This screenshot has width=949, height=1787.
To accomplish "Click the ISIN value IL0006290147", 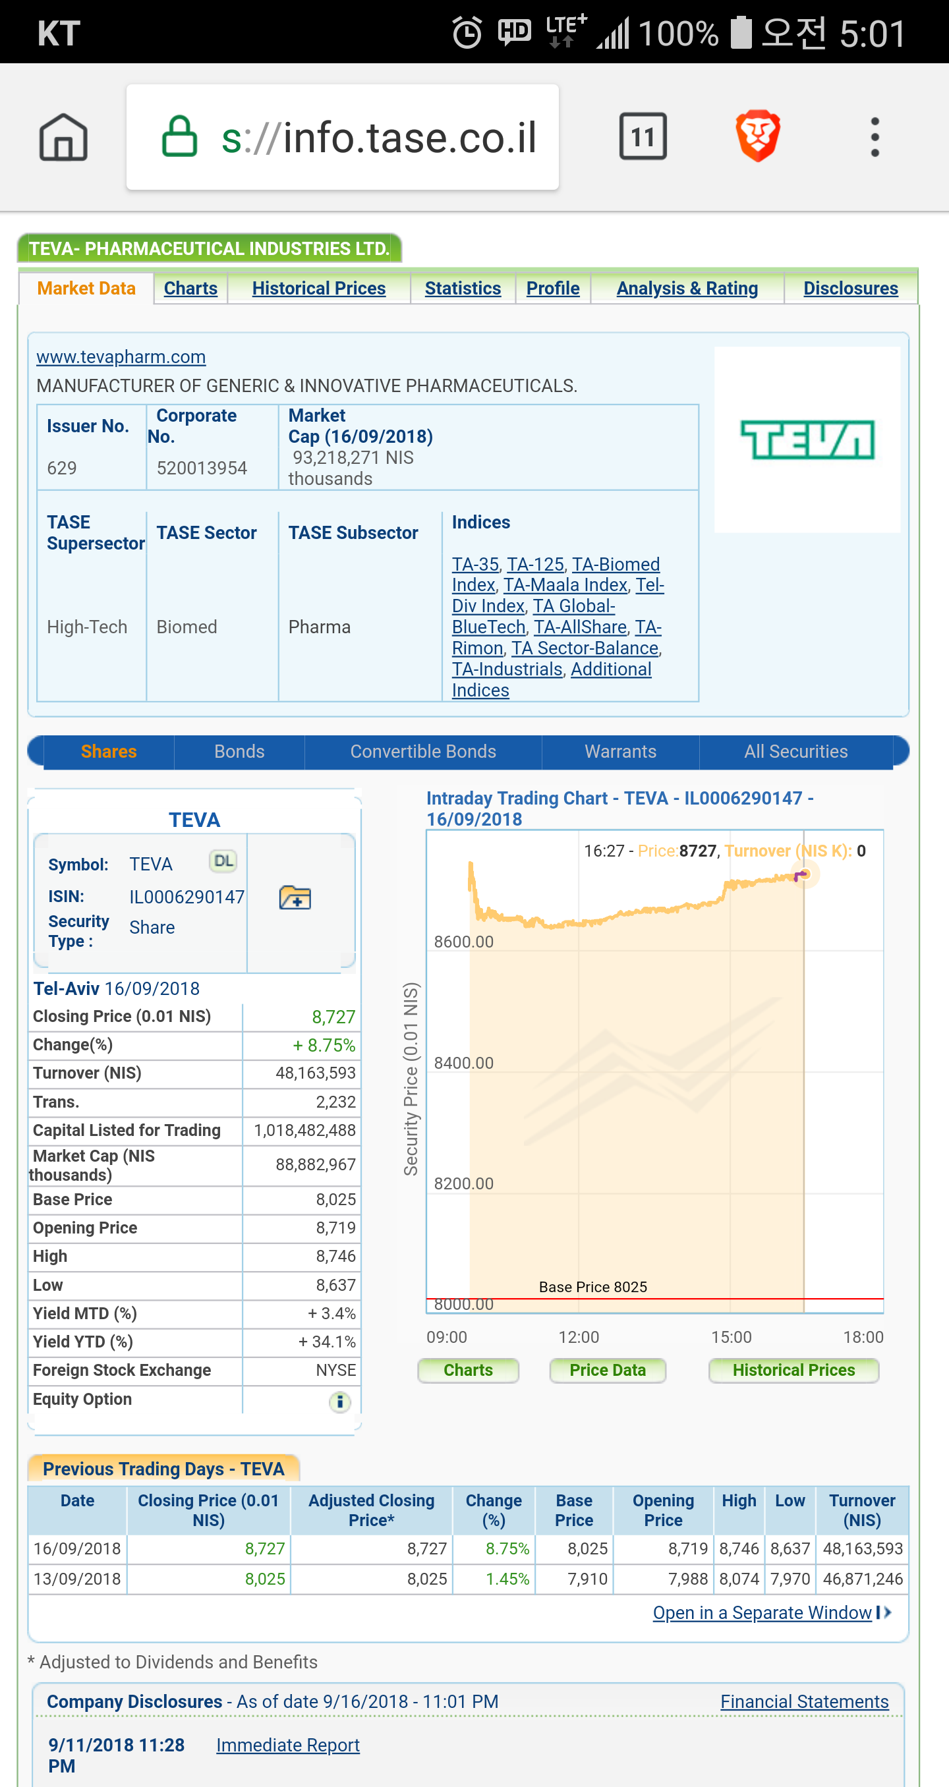I will [x=187, y=897].
